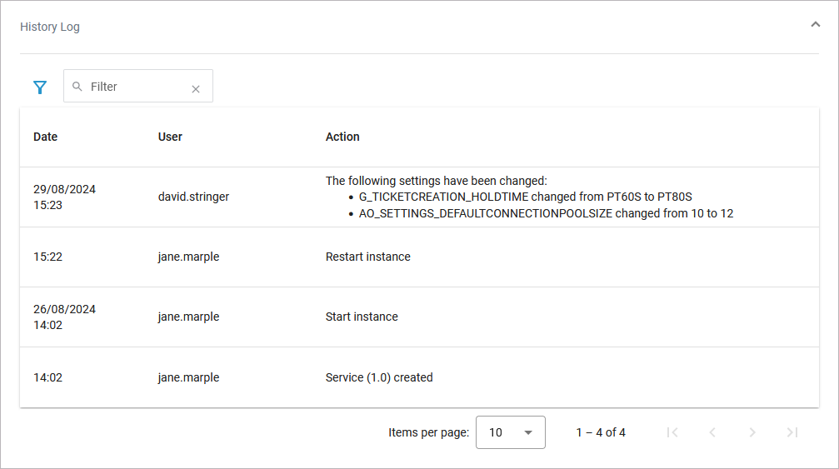Select the Service (1.0) created entry
839x469 pixels.
[379, 377]
